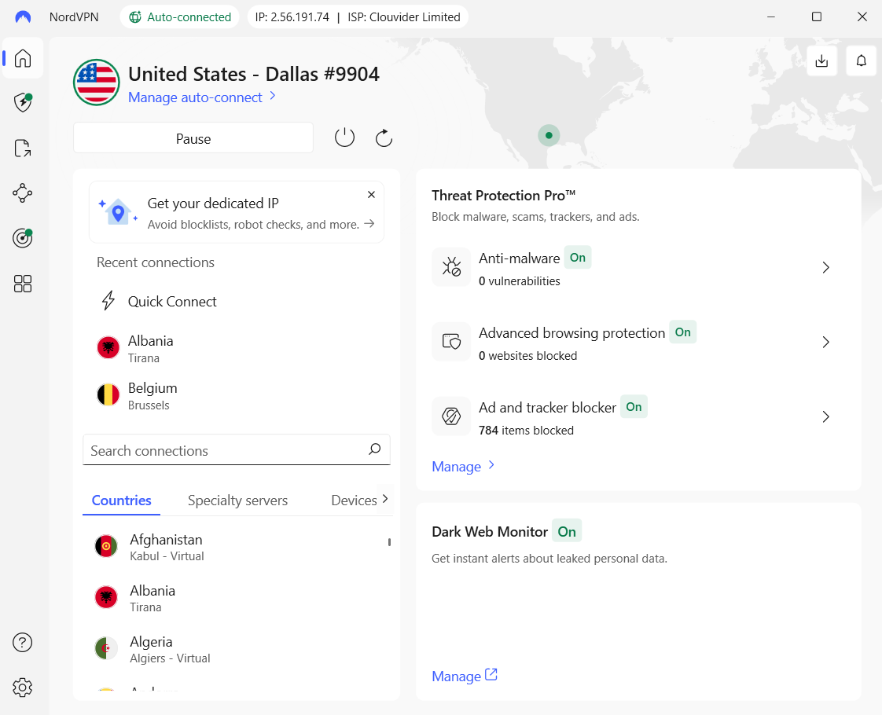Click the download updates icon
This screenshot has width=882, height=715.
(x=821, y=60)
